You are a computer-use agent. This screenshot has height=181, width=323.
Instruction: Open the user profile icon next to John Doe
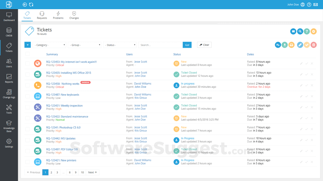[x=302, y=4]
